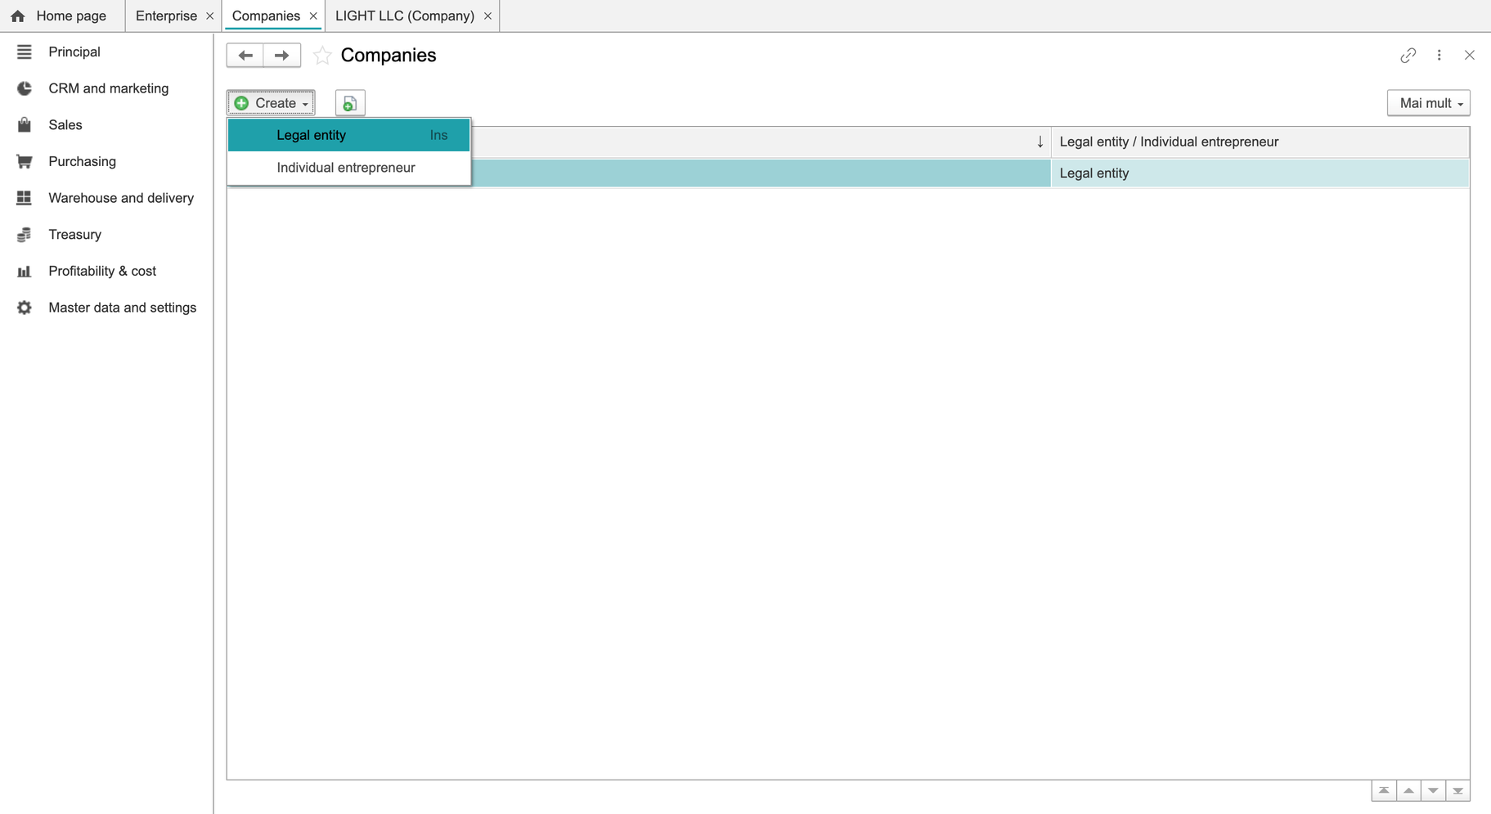Jump to first record in list

[1384, 790]
